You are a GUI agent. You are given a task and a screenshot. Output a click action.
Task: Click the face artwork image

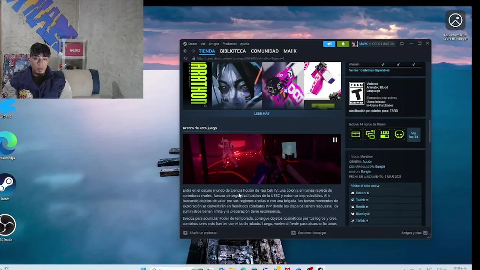pyautogui.click(x=237, y=85)
